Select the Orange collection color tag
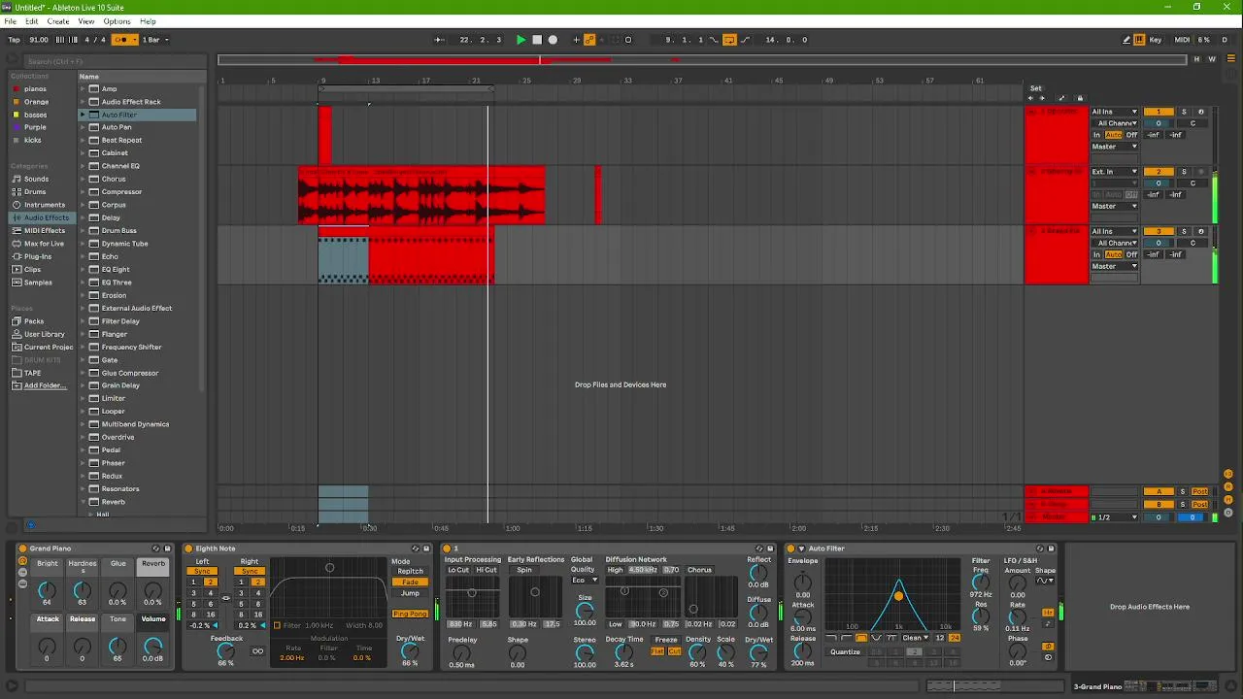1243x699 pixels. (36, 102)
